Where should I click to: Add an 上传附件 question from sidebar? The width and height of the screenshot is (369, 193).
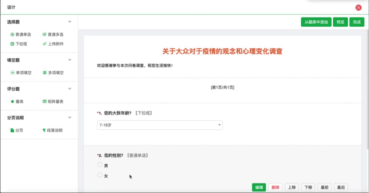pyautogui.click(x=53, y=44)
